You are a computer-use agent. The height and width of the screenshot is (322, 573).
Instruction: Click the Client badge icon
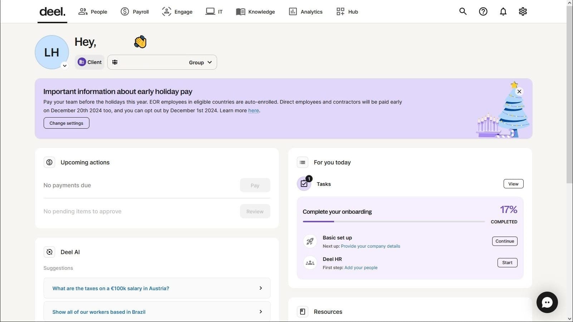coord(82,62)
